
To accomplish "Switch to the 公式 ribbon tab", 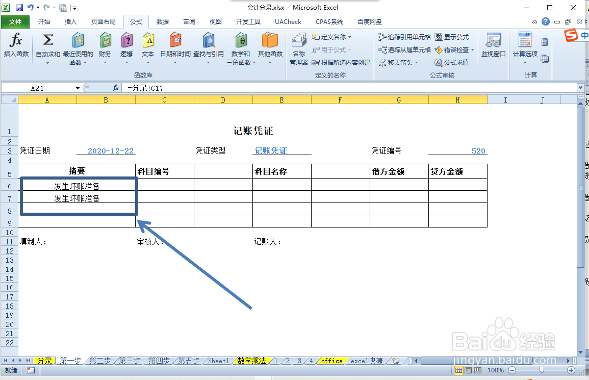I will tap(136, 21).
